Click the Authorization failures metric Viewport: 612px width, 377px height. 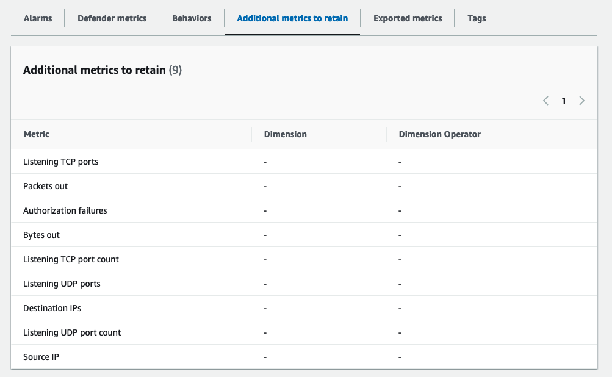tap(65, 210)
